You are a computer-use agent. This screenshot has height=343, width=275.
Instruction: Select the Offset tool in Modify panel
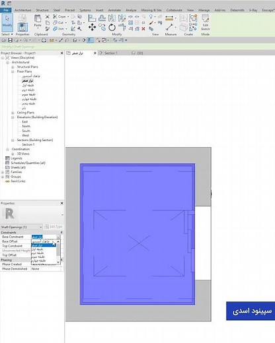tap(102, 18)
